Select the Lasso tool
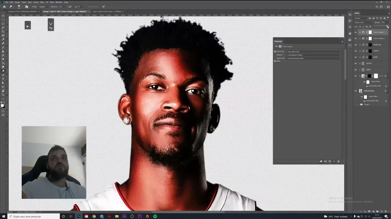 3,24
